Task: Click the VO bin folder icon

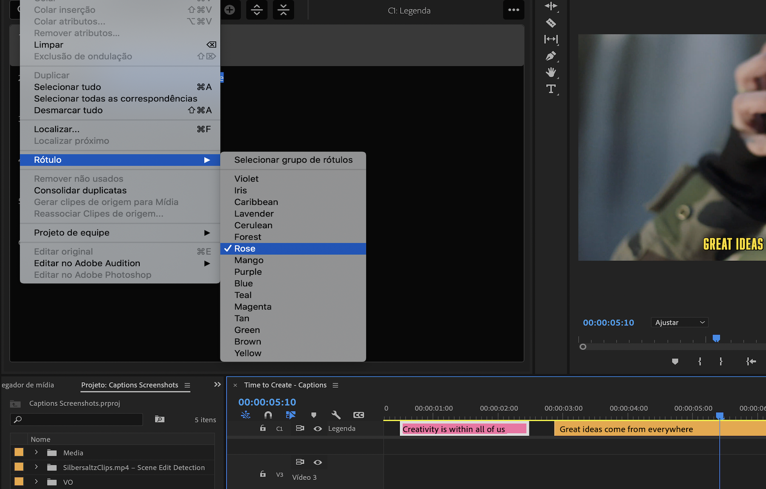Action: (x=52, y=482)
